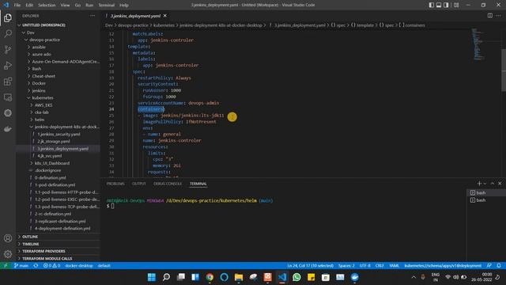Open the Go menu
This screenshot has width=506, height=285.
(77, 6)
